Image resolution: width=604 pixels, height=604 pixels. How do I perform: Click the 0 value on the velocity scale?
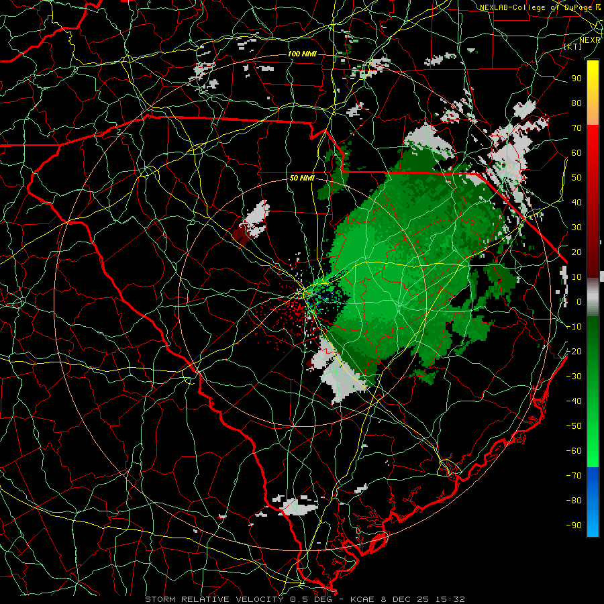click(x=579, y=302)
